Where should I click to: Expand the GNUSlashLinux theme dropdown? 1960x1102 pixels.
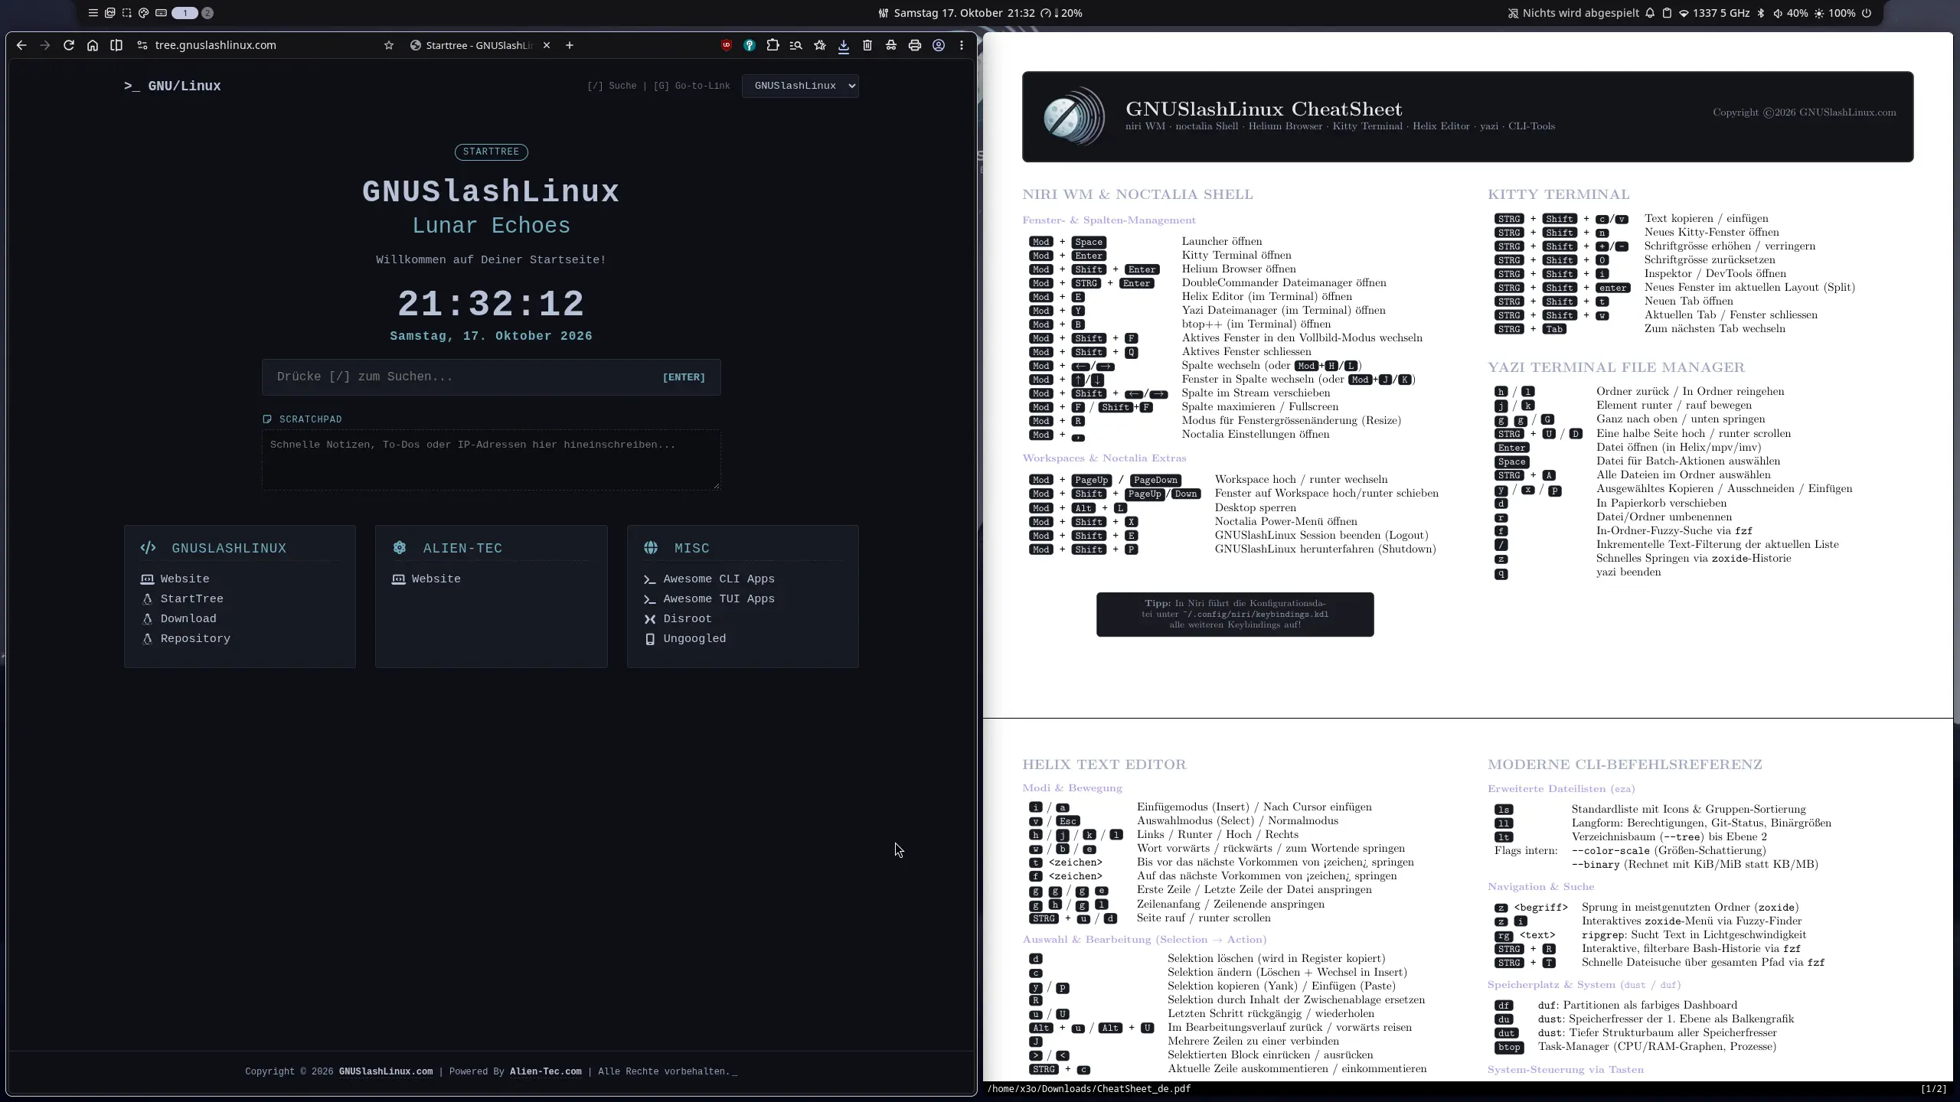(x=800, y=86)
